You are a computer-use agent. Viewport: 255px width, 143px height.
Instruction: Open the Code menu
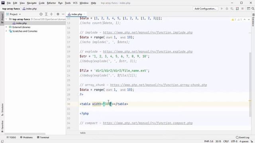(41, 3)
